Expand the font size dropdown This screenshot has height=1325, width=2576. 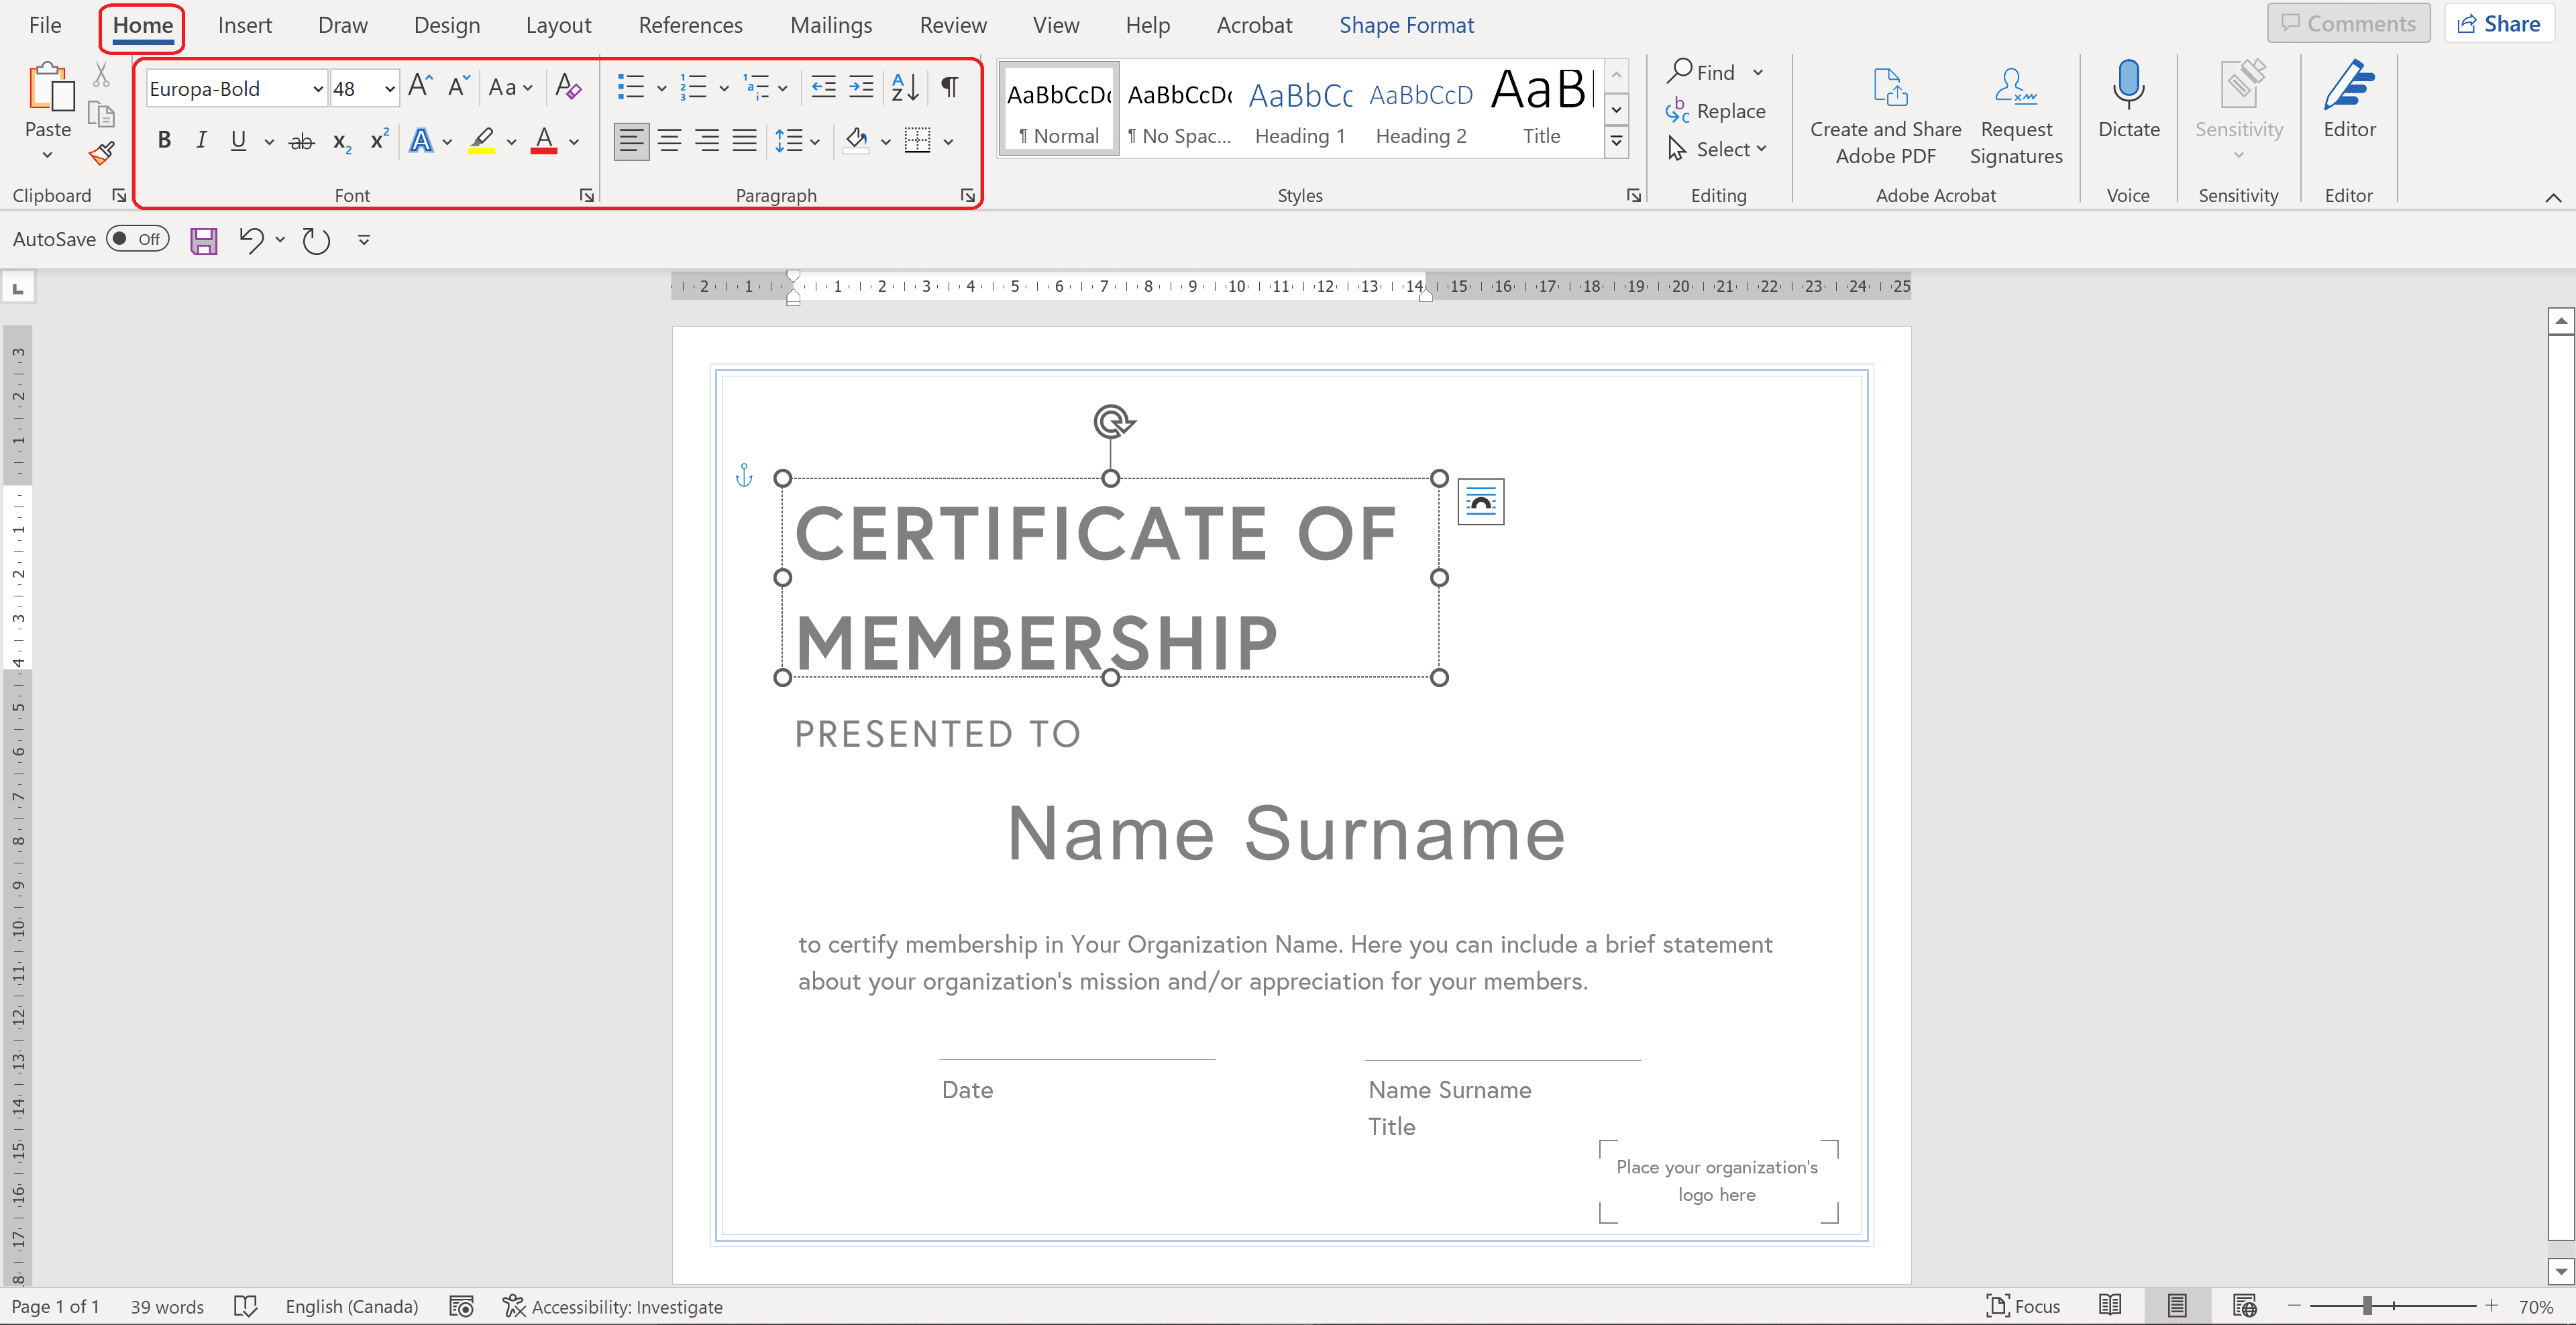point(389,89)
